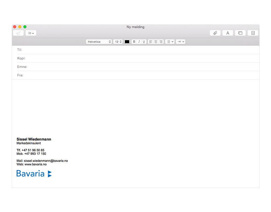Toggle the format bar with A button

[228, 33]
